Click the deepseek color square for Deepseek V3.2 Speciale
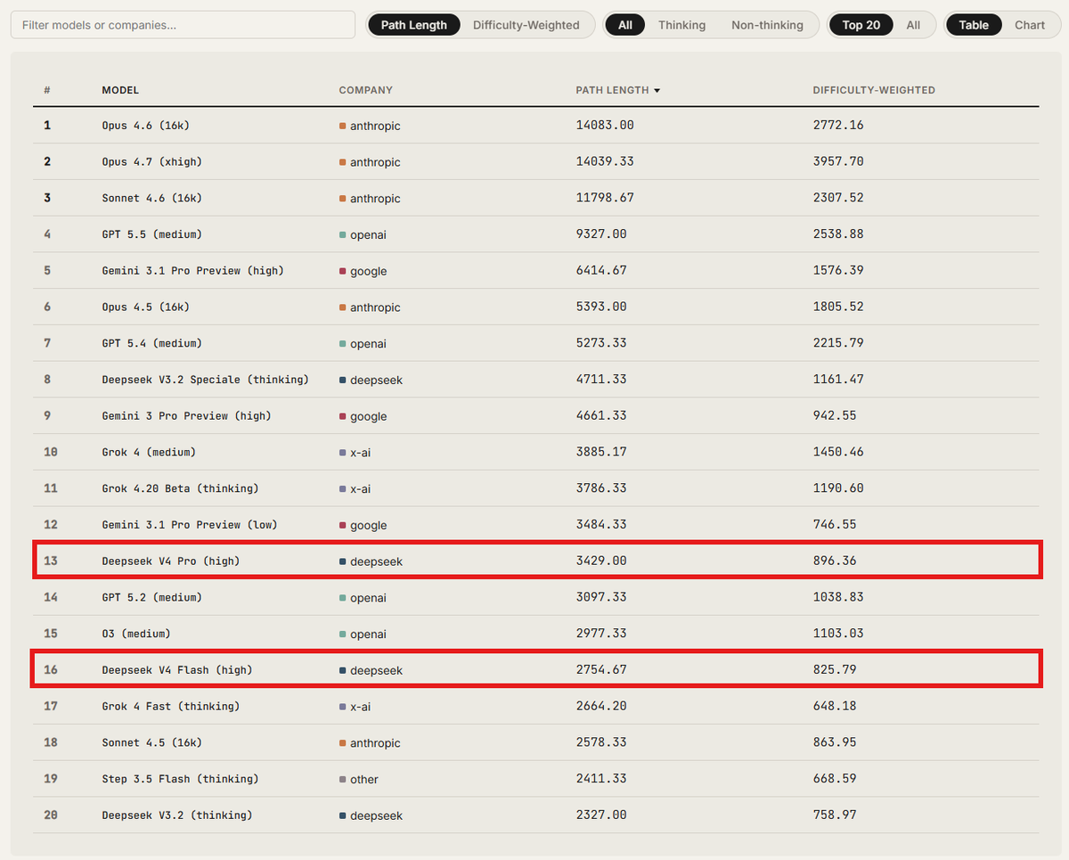Image resolution: width=1069 pixels, height=860 pixels. pyautogui.click(x=343, y=381)
